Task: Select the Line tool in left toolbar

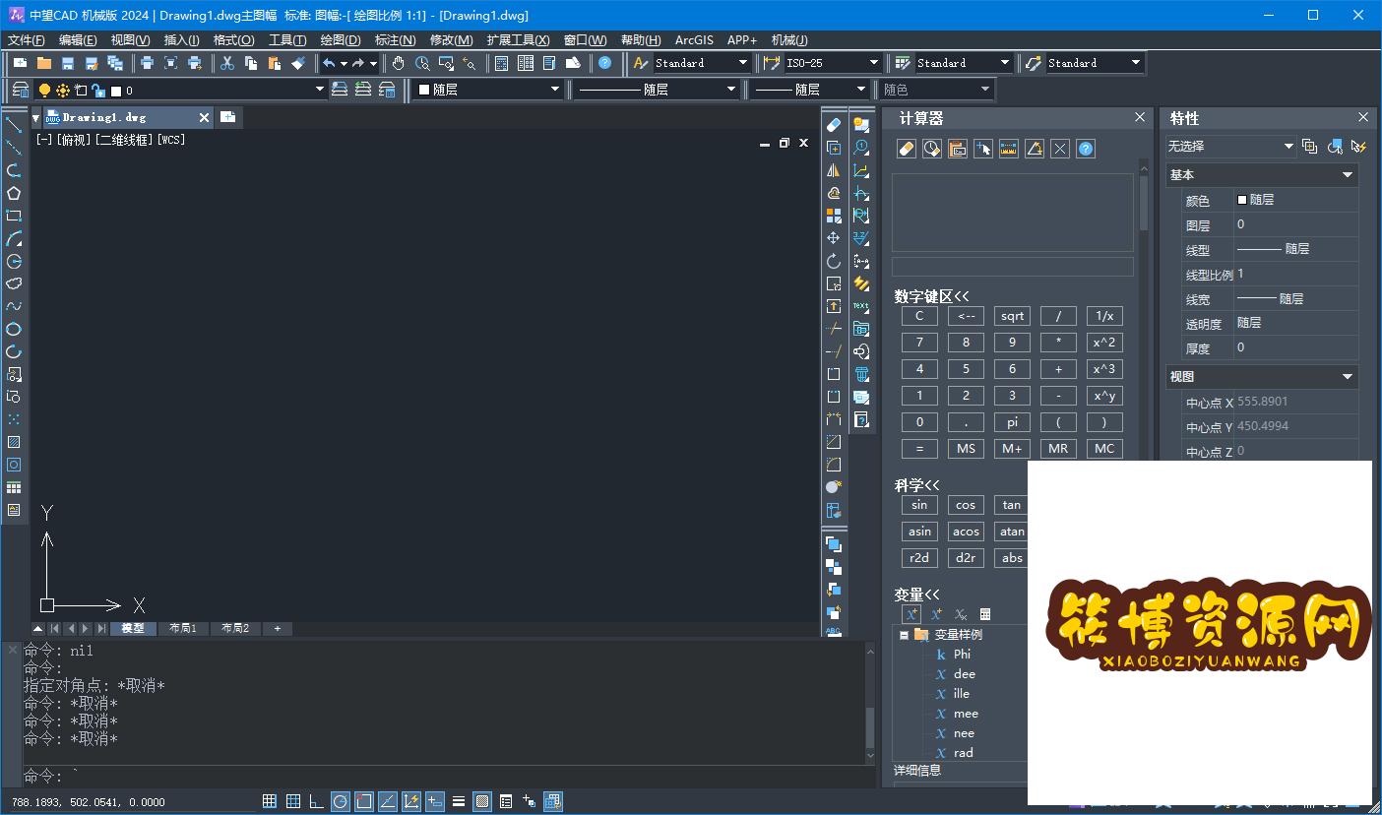Action: (14, 124)
